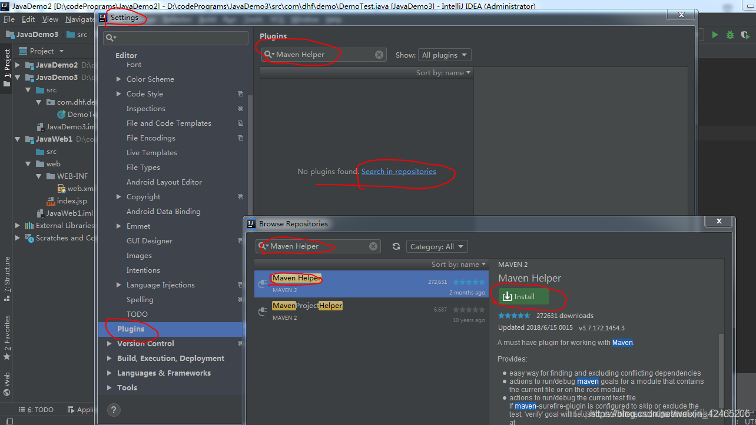Expand Languages & Frameworks settings
Viewport: 756px width, 425px height.
pos(110,373)
